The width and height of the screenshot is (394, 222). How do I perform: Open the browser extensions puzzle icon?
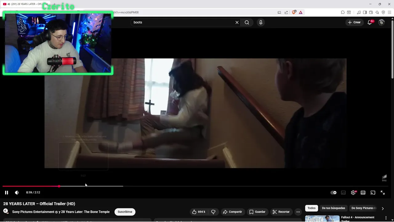pos(343,12)
